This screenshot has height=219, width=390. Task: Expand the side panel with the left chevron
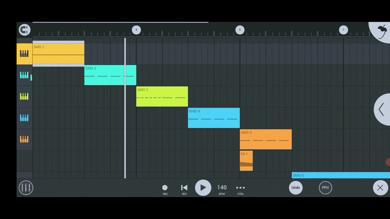(x=382, y=109)
